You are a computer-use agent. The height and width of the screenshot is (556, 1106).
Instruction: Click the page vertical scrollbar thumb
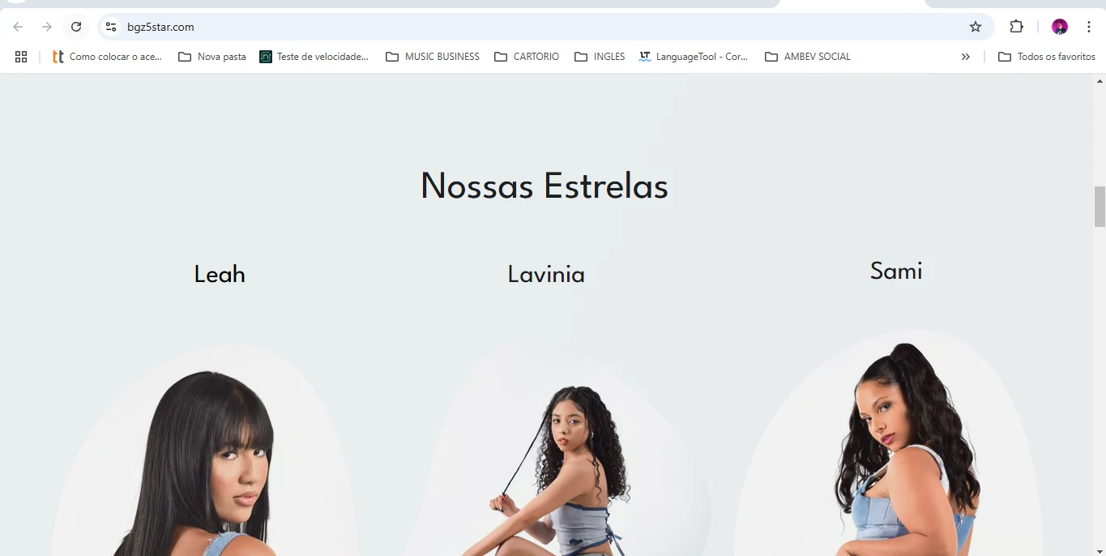click(x=1100, y=207)
